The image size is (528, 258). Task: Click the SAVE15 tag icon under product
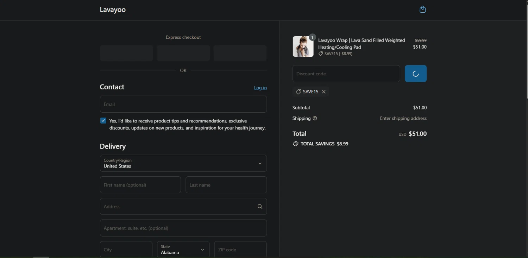point(321,54)
